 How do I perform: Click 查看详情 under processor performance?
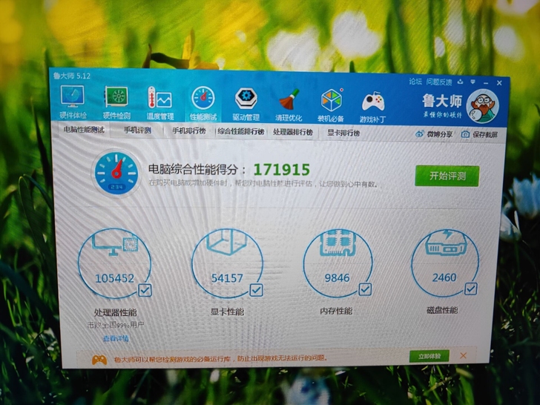[116, 338]
